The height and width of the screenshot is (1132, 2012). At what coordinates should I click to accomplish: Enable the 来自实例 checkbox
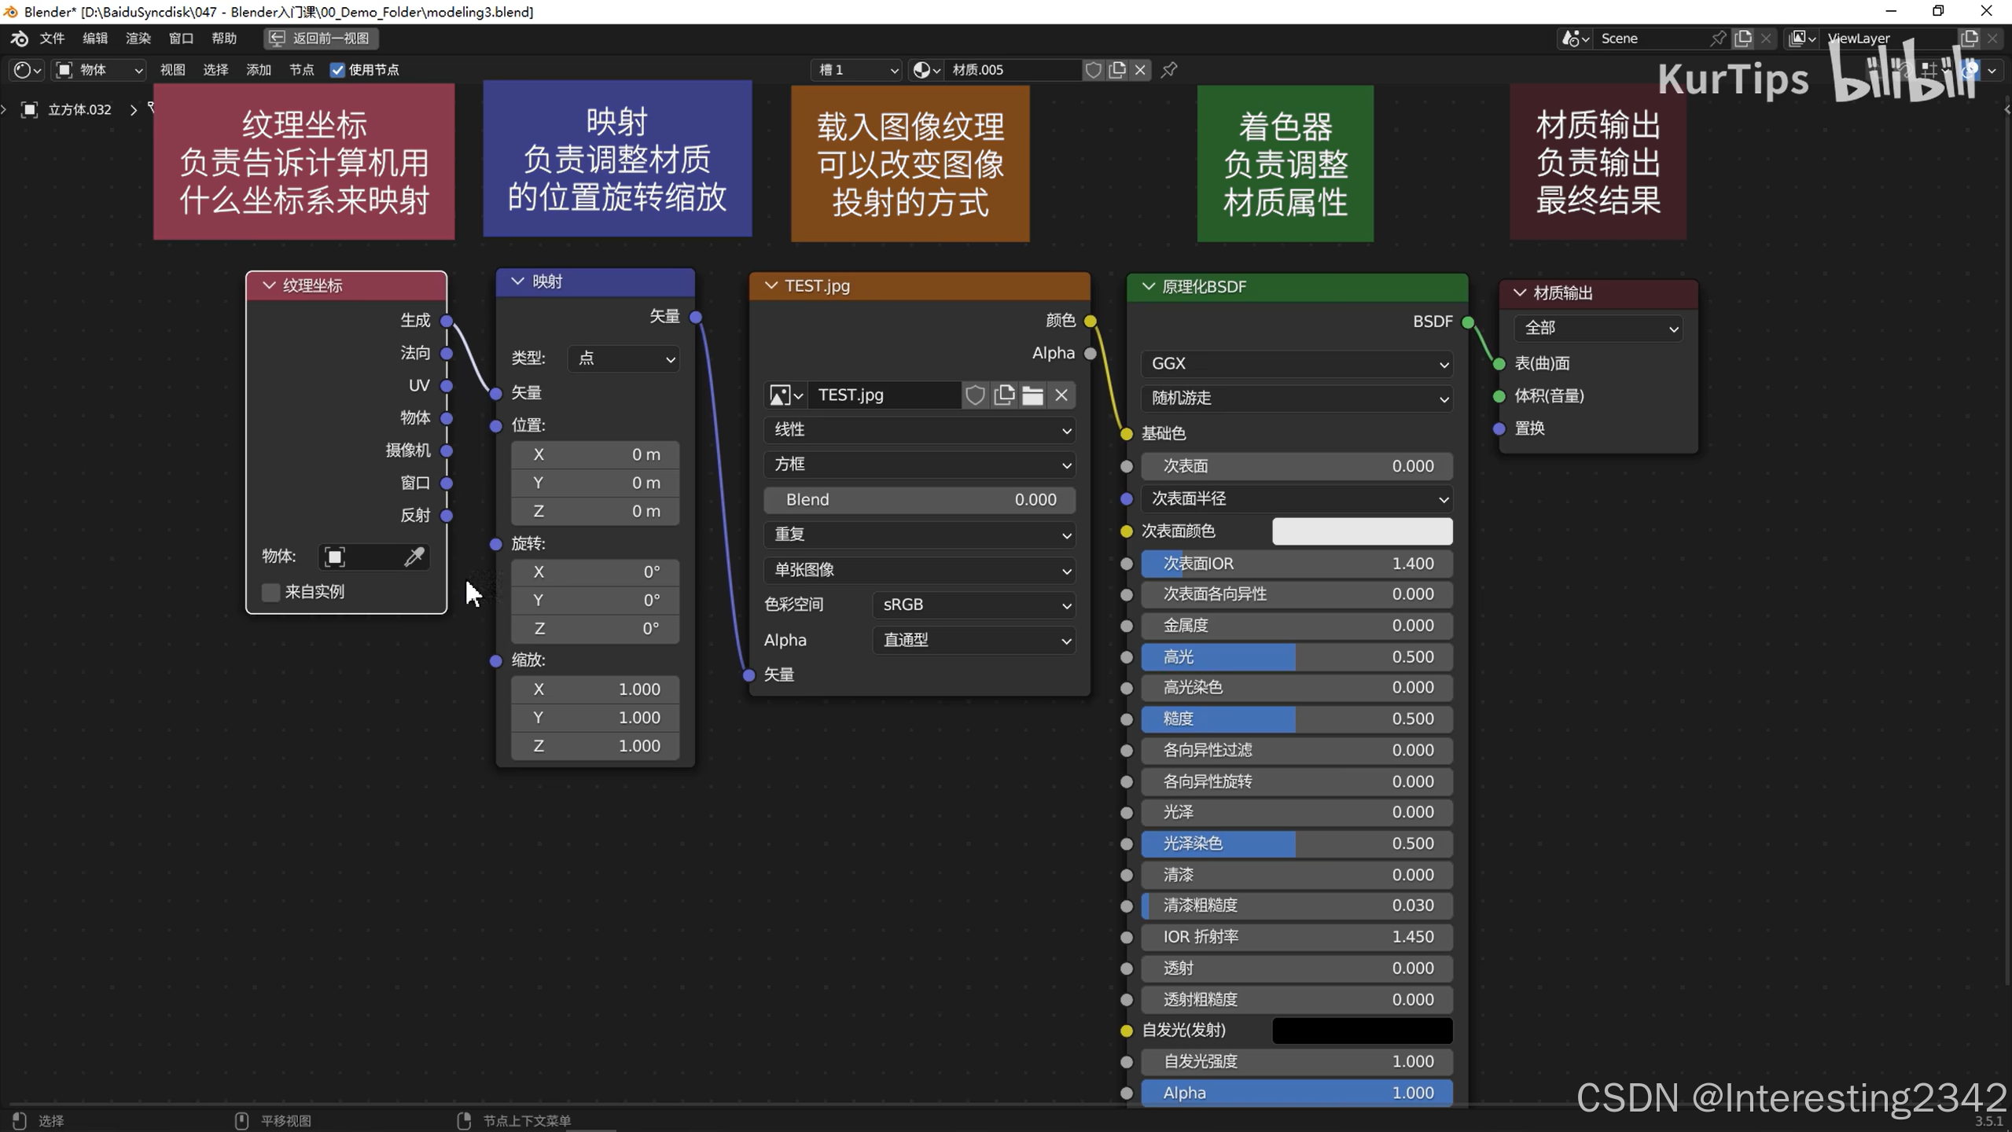click(x=270, y=592)
